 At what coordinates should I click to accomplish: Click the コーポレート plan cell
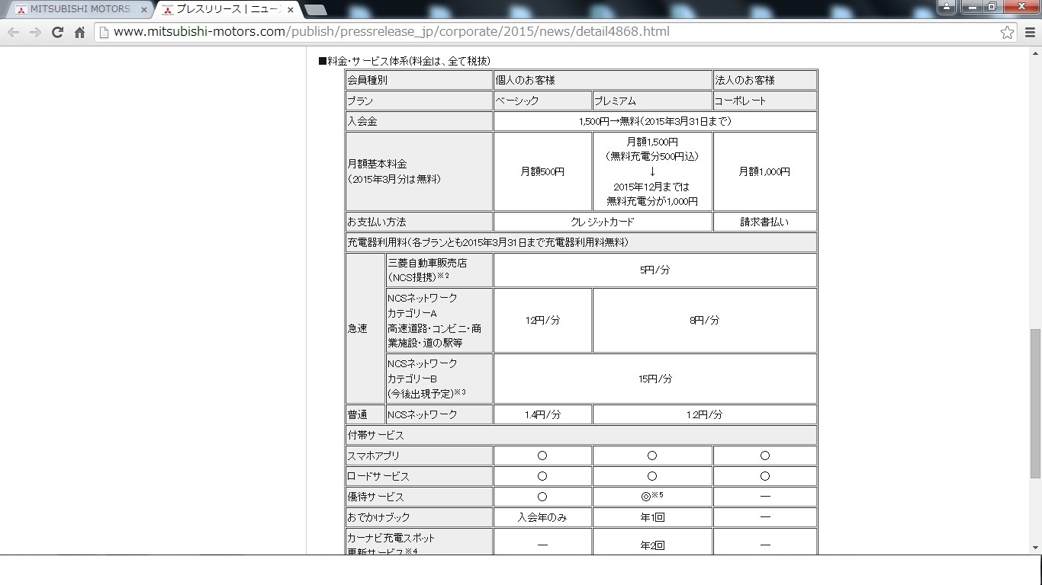click(765, 101)
